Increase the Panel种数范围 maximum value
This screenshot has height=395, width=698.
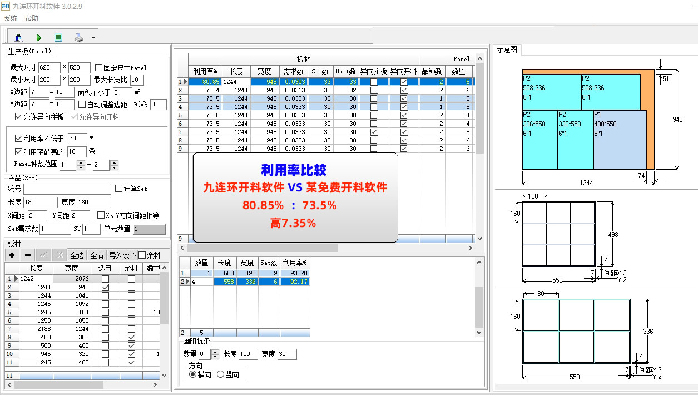click(114, 162)
